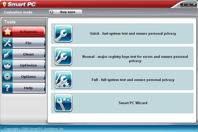The width and height of the screenshot is (198, 132).
Task: Click the Options gear icon
Action: click(x=7, y=77)
